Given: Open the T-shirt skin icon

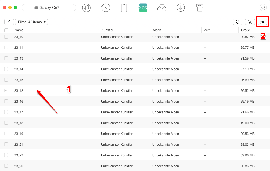Looking at the screenshot, I should [200, 8].
